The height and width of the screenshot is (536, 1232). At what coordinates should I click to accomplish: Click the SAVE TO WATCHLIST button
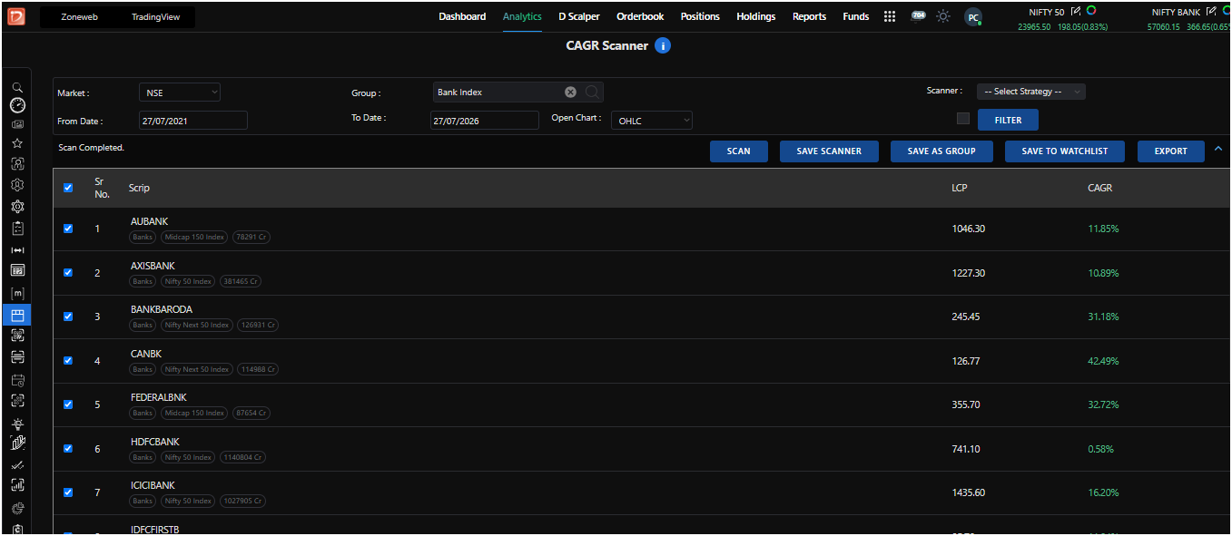tap(1065, 151)
